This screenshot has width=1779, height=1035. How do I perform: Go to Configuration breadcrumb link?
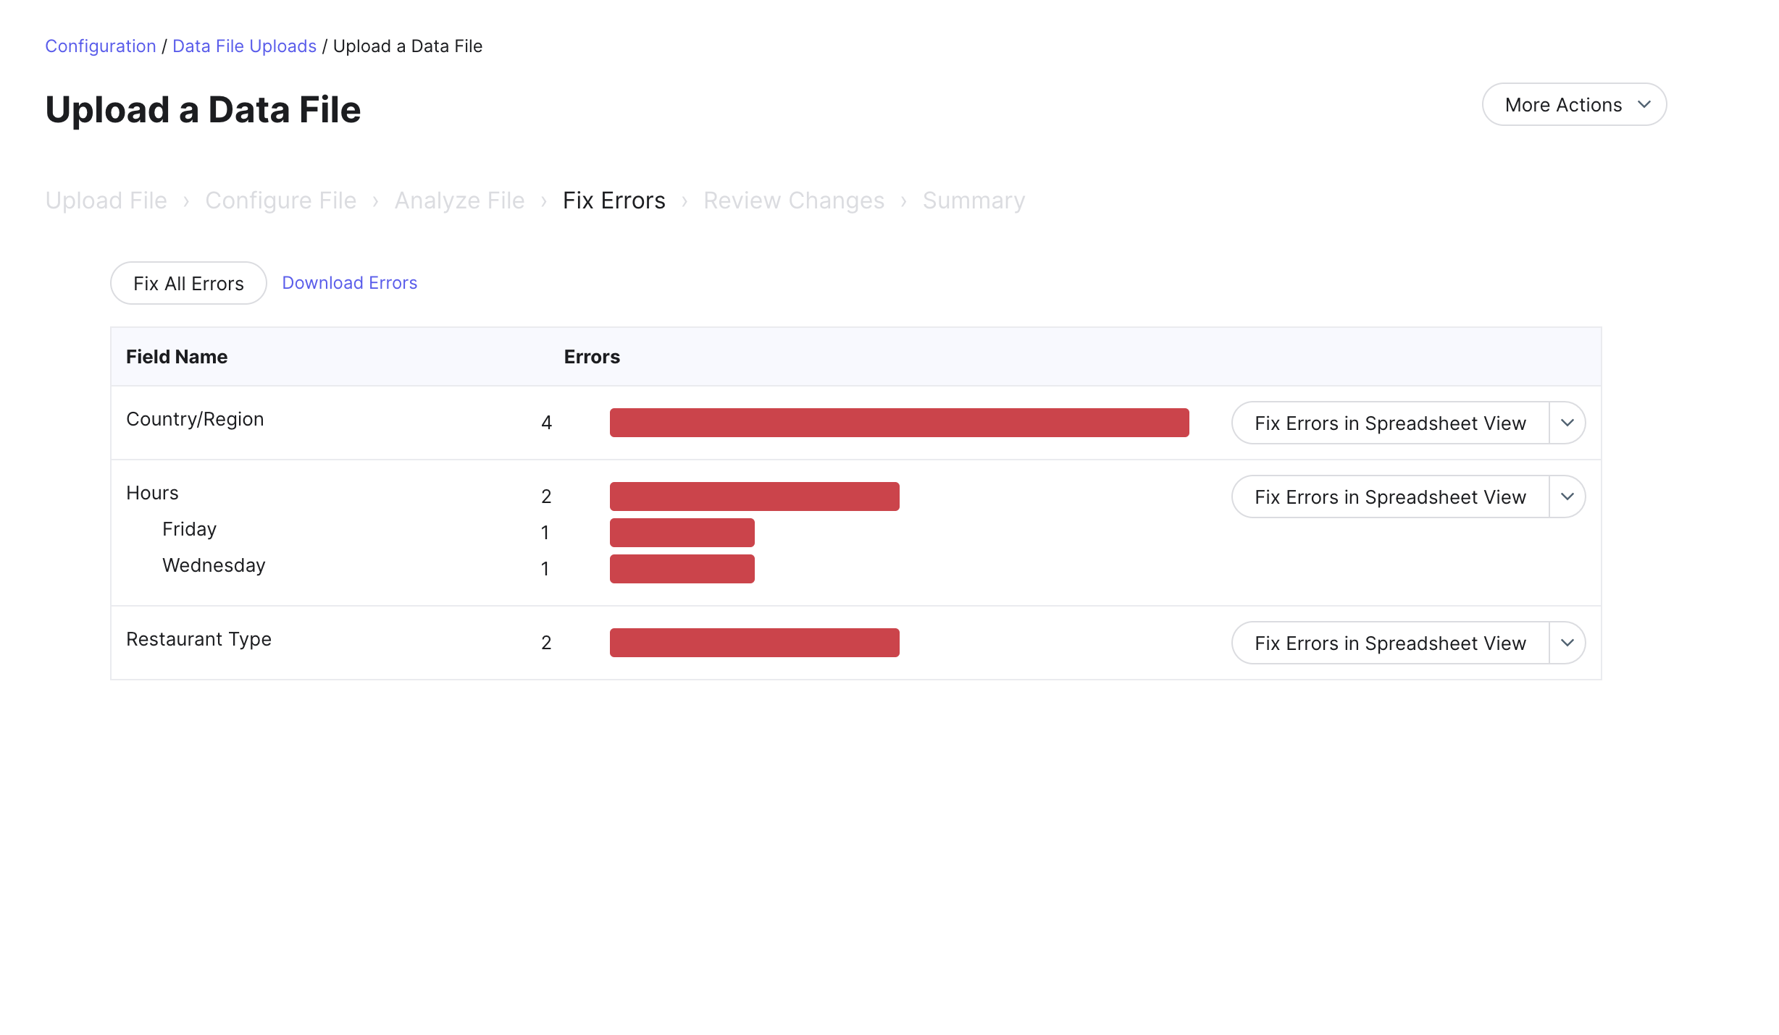[x=101, y=46]
